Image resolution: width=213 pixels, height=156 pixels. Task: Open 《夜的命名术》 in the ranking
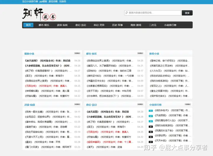coord(172,110)
